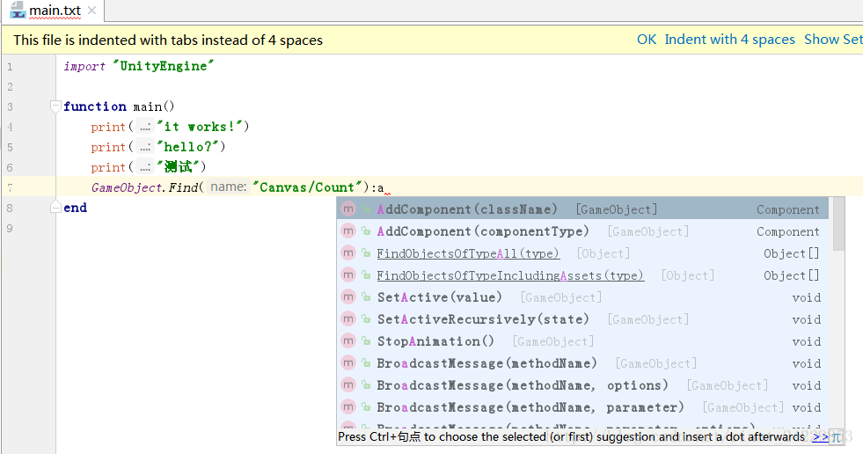
Task: Click the end fold marker on line 8
Action: pos(55,207)
